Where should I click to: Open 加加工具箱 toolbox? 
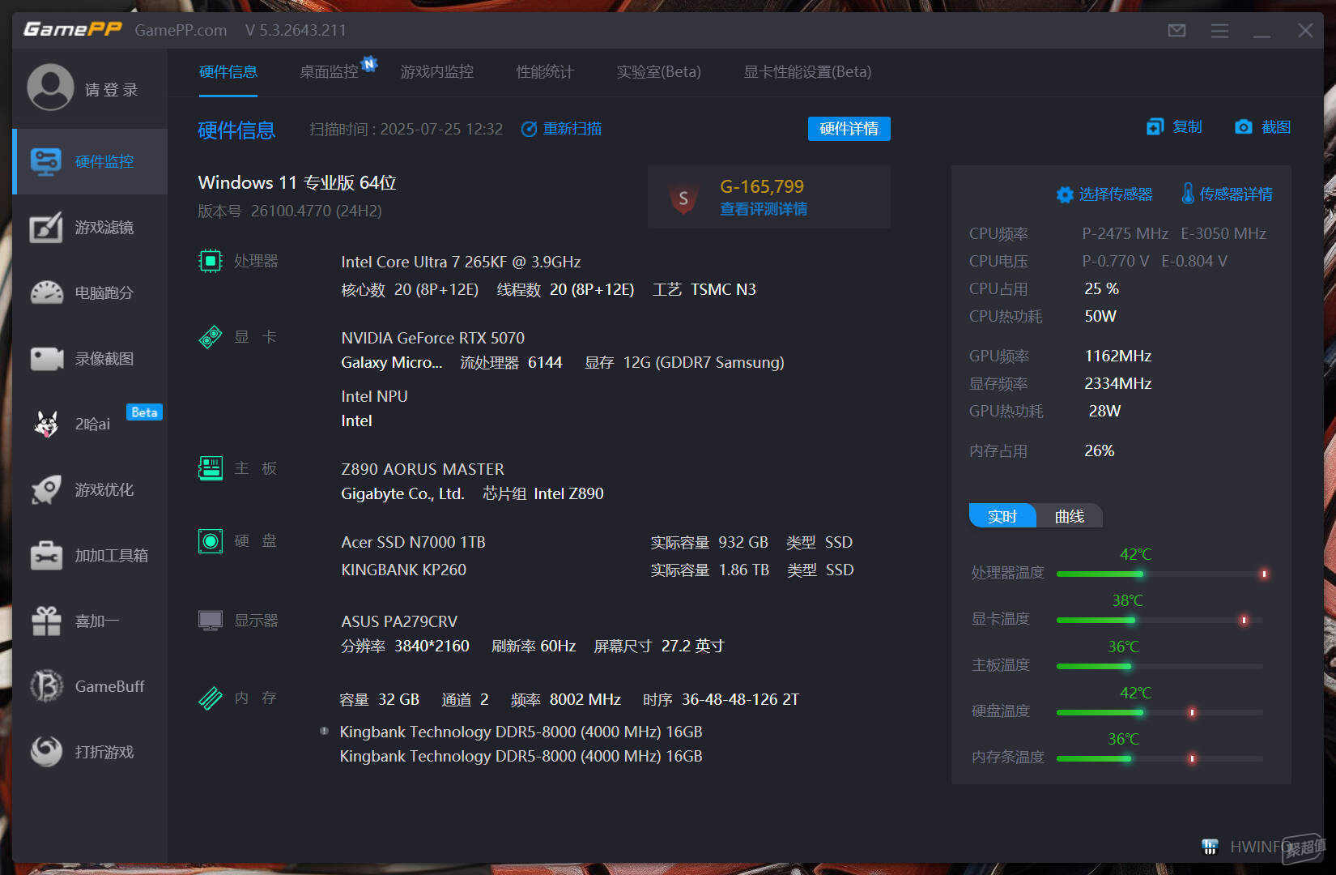90,555
